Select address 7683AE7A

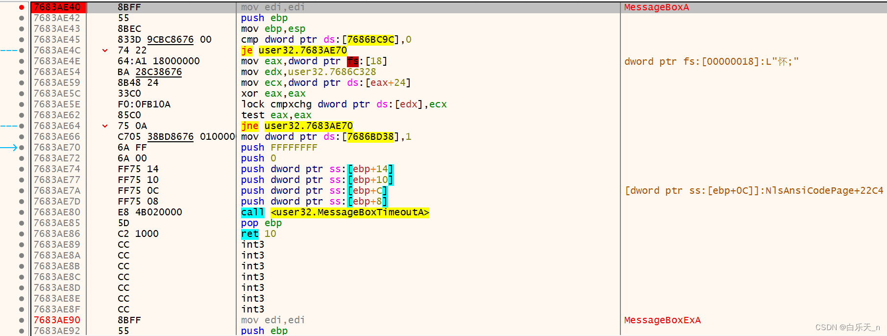57,191
